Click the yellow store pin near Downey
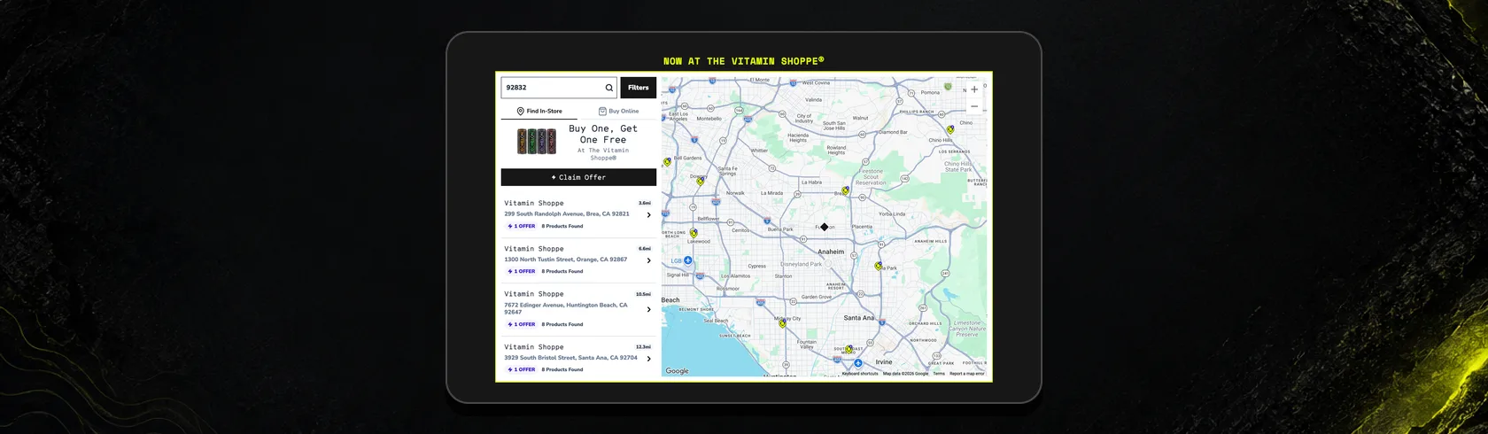 [700, 182]
